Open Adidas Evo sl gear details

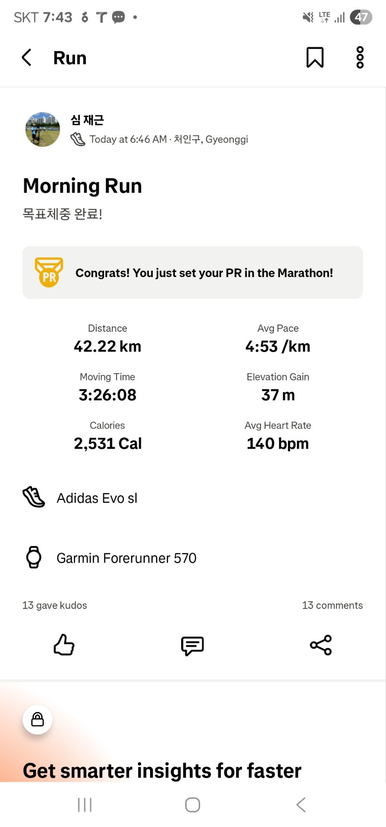97,498
